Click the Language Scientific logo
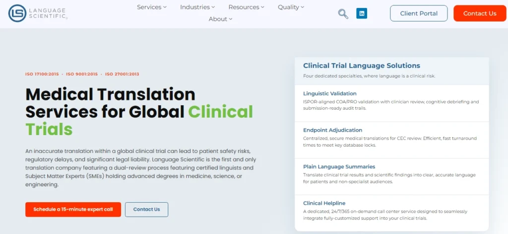Image resolution: width=508 pixels, height=234 pixels. coord(38,13)
